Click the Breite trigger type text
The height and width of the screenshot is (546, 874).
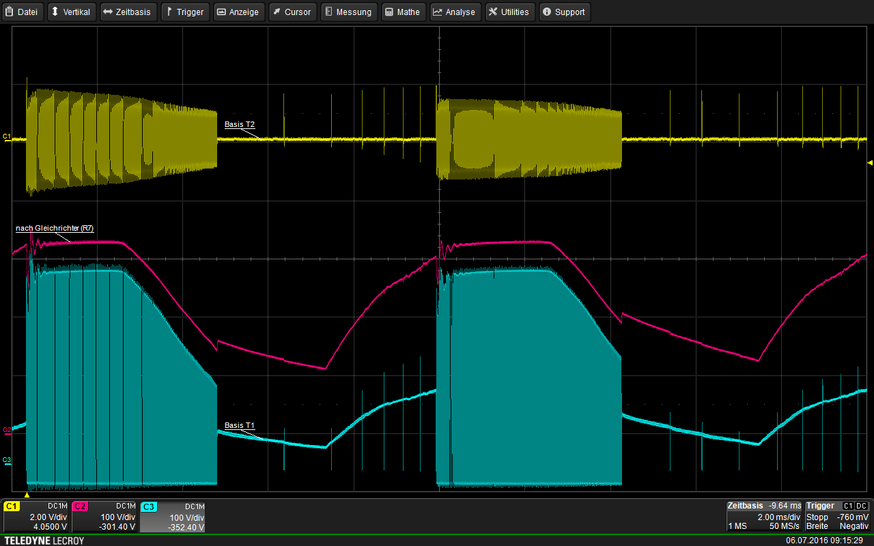[x=817, y=526]
